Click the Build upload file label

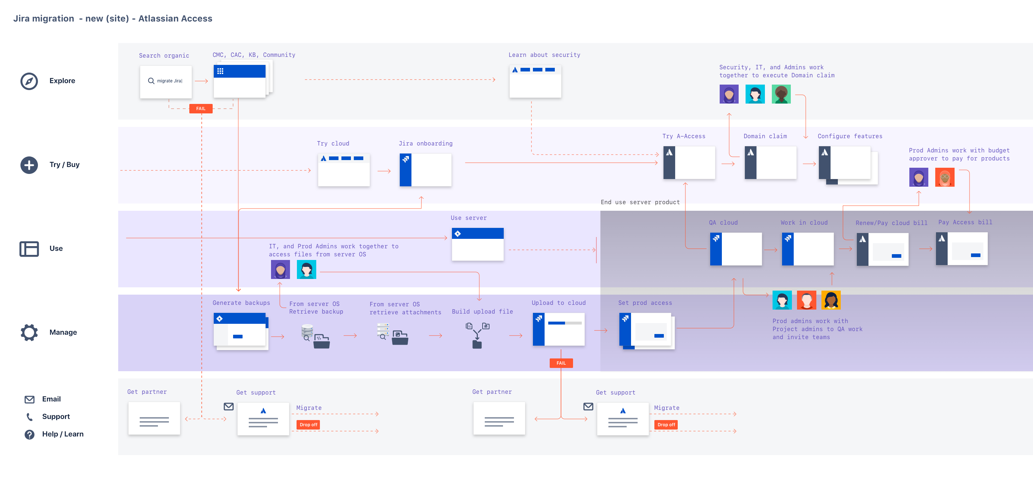[x=483, y=312]
